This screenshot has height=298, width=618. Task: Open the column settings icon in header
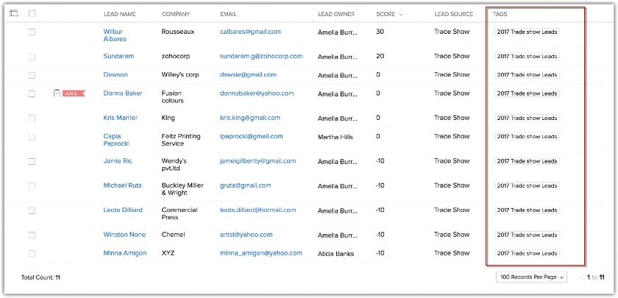click(14, 13)
